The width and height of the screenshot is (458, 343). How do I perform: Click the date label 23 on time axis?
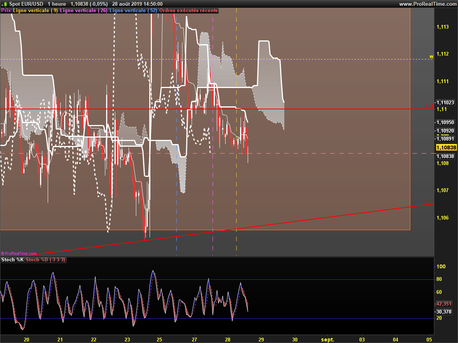(x=127, y=339)
